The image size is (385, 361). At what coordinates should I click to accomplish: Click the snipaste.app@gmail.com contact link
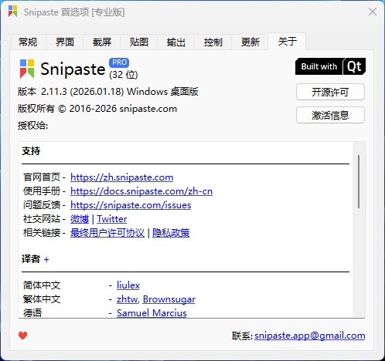pyautogui.click(x=310, y=336)
